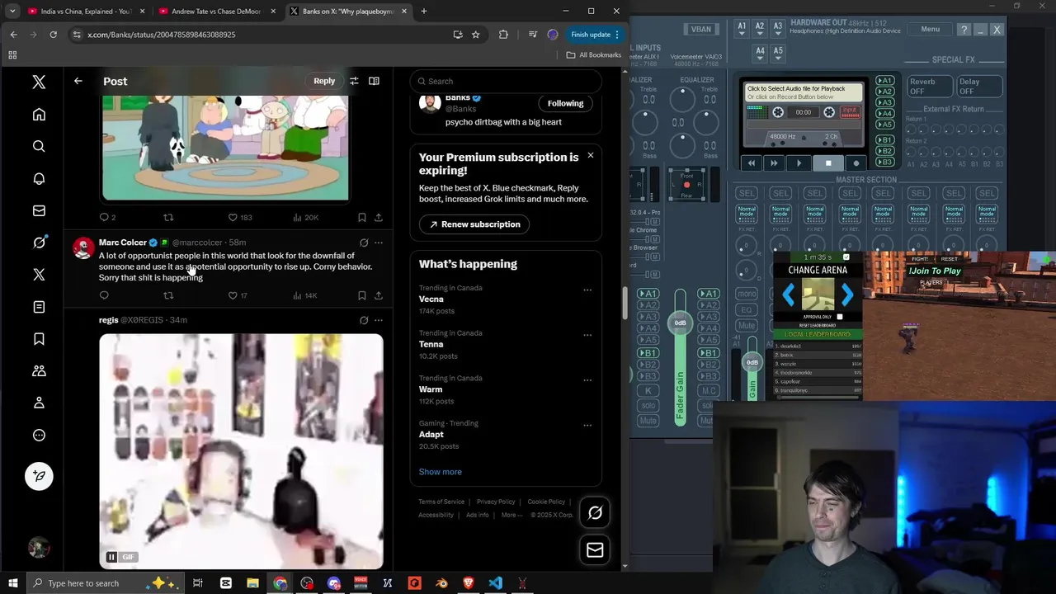Bookmark Marc Colcer's reply
1056x594 pixels.
tap(361, 295)
